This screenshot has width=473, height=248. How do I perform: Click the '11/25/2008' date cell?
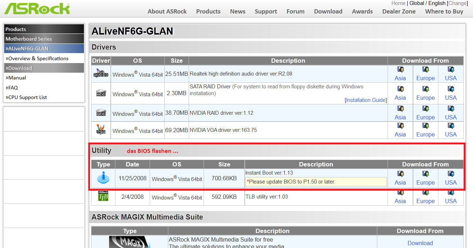(133, 178)
